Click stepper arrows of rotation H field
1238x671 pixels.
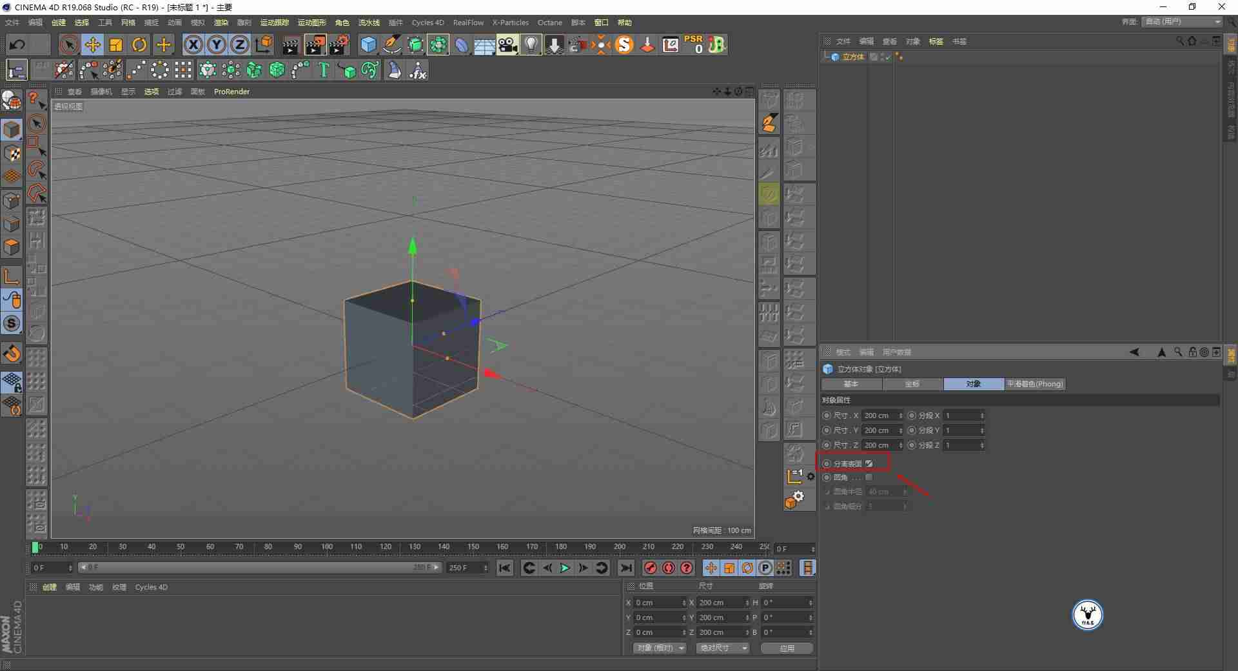811,603
